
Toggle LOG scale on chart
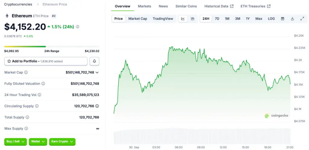pos(271,19)
